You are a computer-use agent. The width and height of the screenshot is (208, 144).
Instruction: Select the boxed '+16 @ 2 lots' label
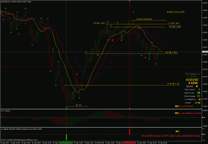(x=175, y=27)
